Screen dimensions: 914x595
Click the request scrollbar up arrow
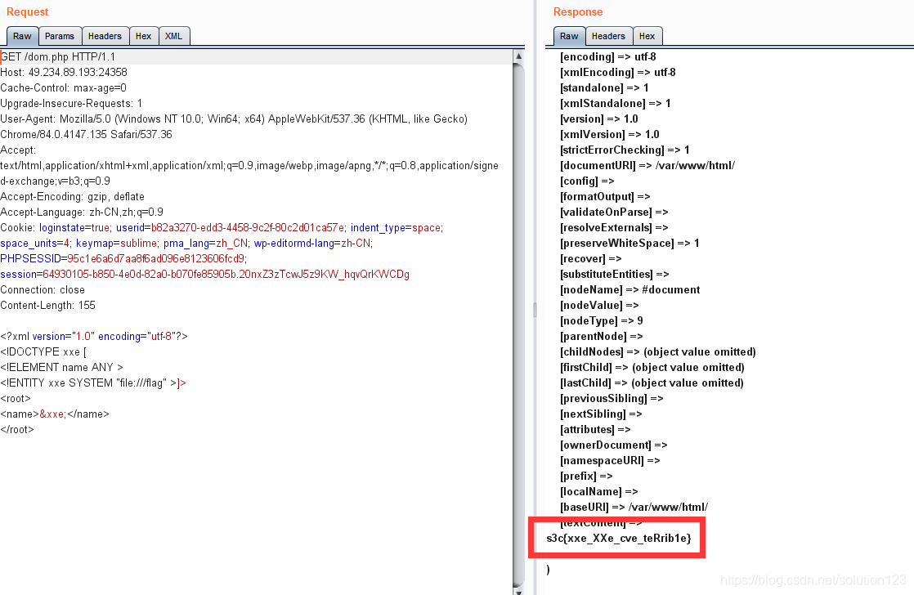coord(518,56)
